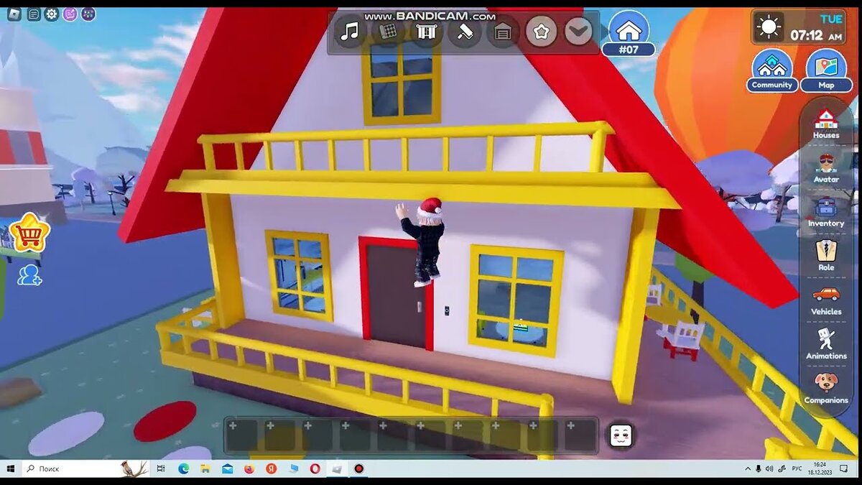Open the Mail app in the taskbar

[x=227, y=468]
